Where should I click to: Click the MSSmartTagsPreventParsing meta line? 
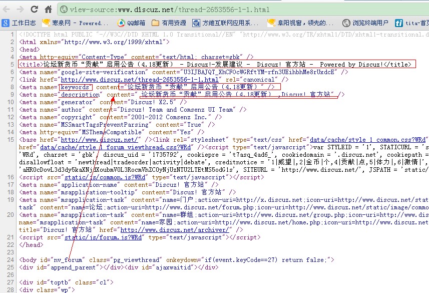(x=117, y=125)
